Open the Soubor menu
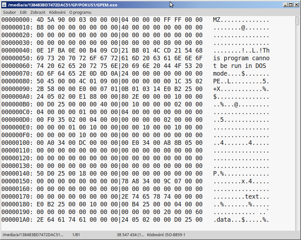This screenshot has width=301, height=240. pos(9,12)
